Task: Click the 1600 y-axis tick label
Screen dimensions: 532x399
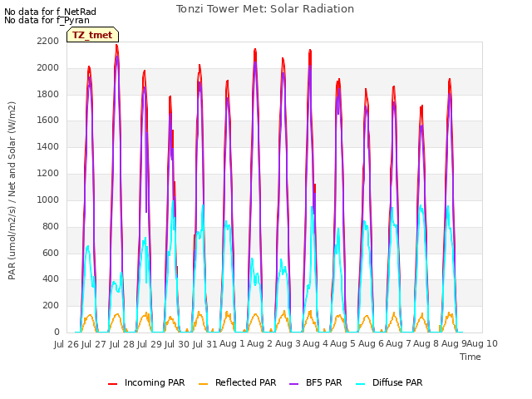Action: (48, 120)
